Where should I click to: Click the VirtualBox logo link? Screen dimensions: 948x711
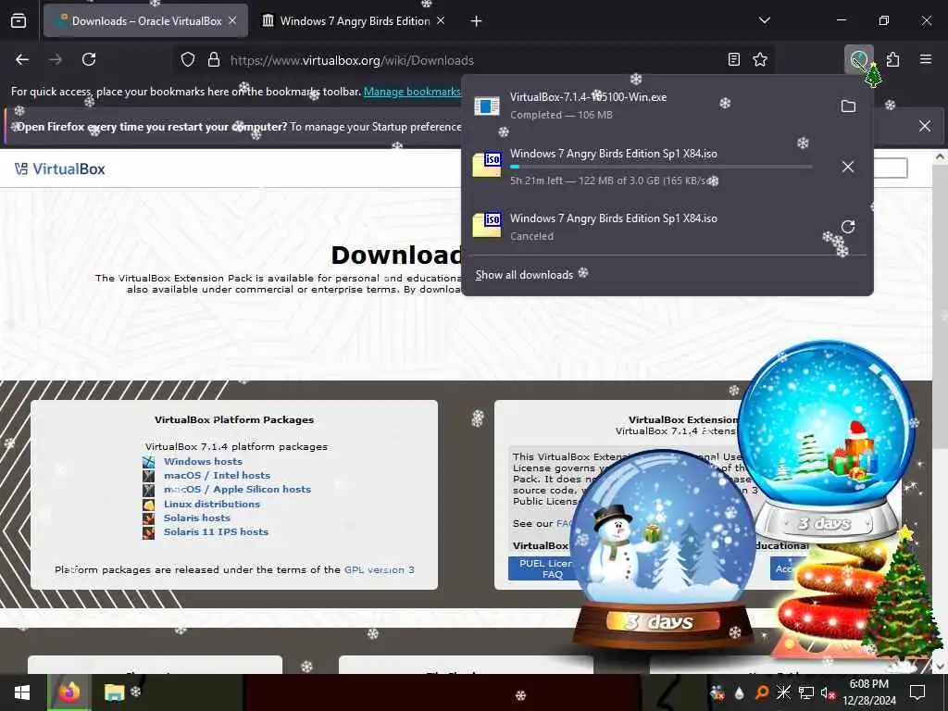pos(60,168)
